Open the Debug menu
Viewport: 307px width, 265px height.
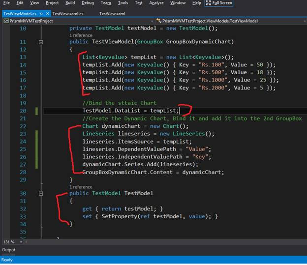click(88, 3)
